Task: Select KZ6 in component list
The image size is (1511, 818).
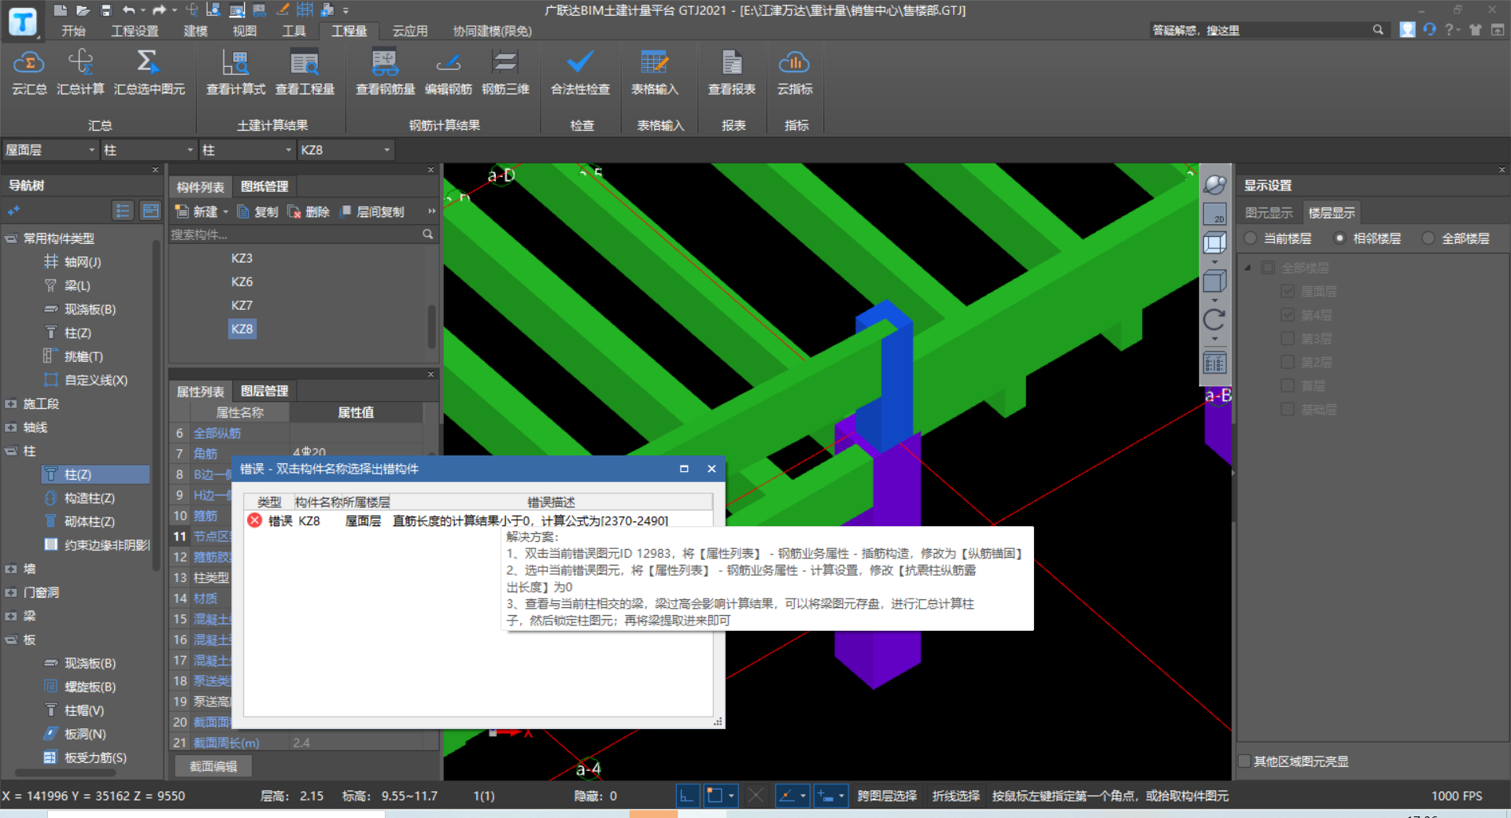Action: [x=242, y=282]
